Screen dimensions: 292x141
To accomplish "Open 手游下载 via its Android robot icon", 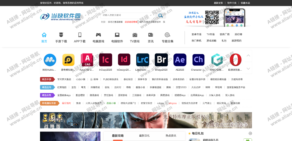I will click(61, 35).
